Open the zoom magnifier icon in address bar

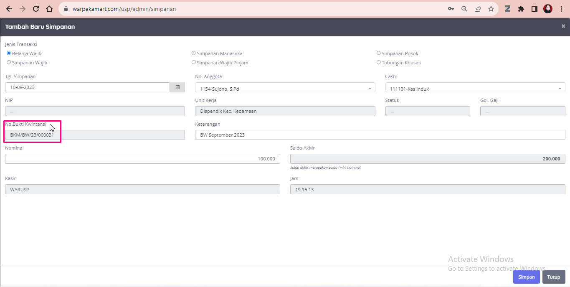click(x=464, y=9)
